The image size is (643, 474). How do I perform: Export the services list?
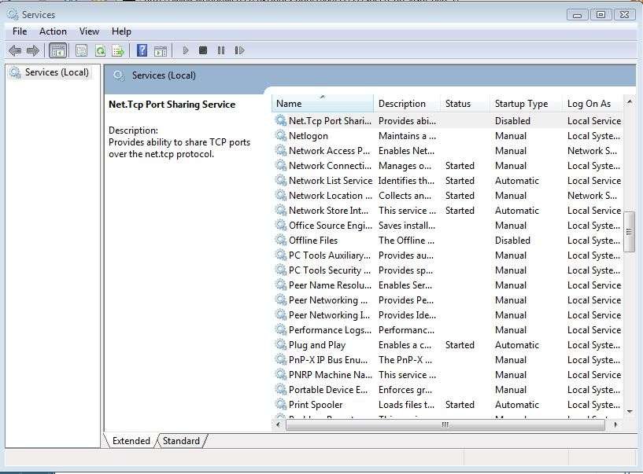tap(118, 50)
